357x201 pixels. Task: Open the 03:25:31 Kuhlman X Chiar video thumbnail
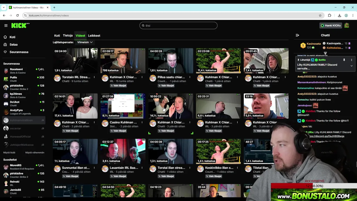218,106
